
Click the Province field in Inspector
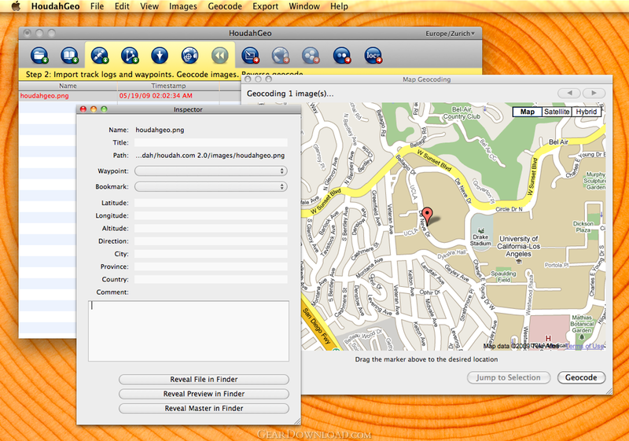point(211,266)
